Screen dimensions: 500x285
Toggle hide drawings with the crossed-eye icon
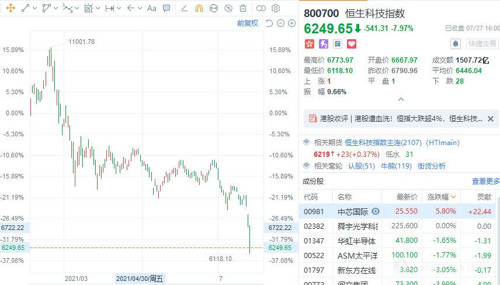pyautogui.click(x=228, y=8)
